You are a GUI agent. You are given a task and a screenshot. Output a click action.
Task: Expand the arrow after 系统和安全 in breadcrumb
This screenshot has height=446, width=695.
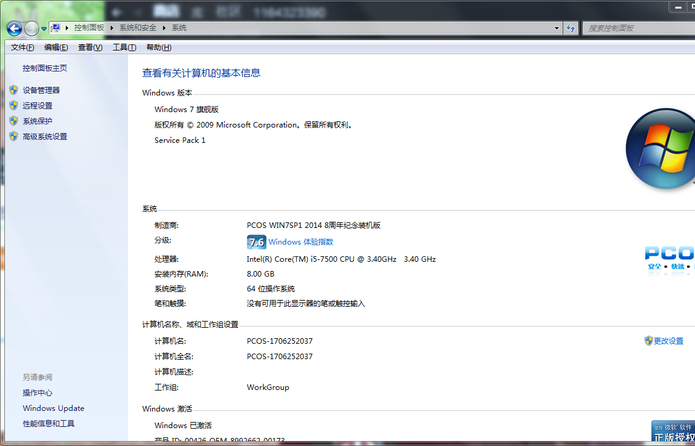coord(164,28)
